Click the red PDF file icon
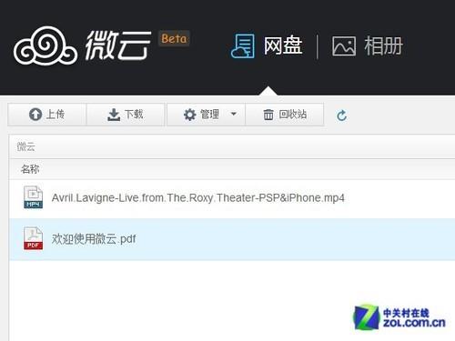The width and height of the screenshot is (455, 341). tap(34, 238)
